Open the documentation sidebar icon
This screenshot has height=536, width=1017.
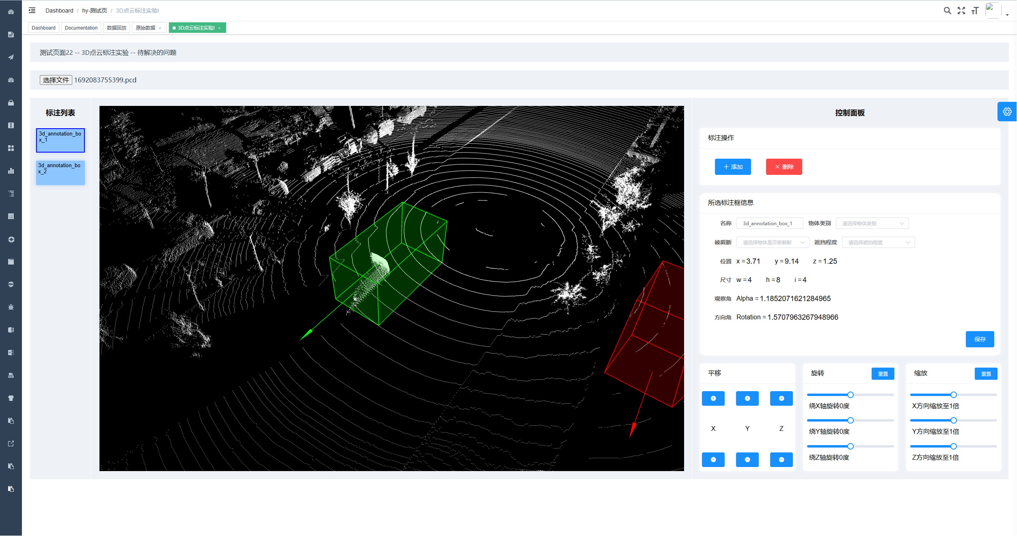[11, 34]
